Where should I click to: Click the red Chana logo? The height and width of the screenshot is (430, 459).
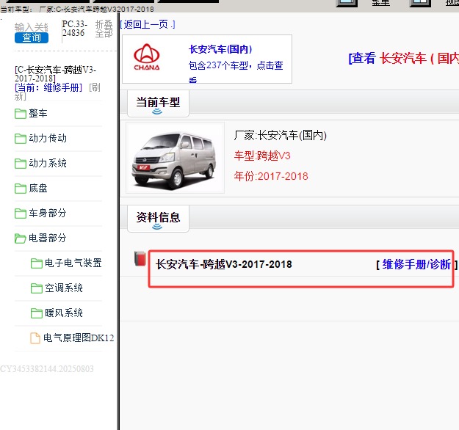(147, 57)
